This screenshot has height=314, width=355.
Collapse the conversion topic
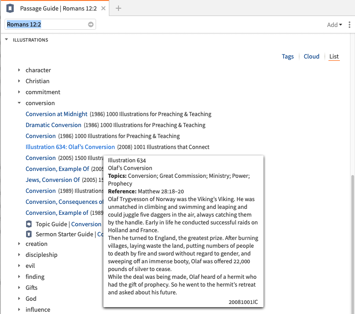[19, 103]
